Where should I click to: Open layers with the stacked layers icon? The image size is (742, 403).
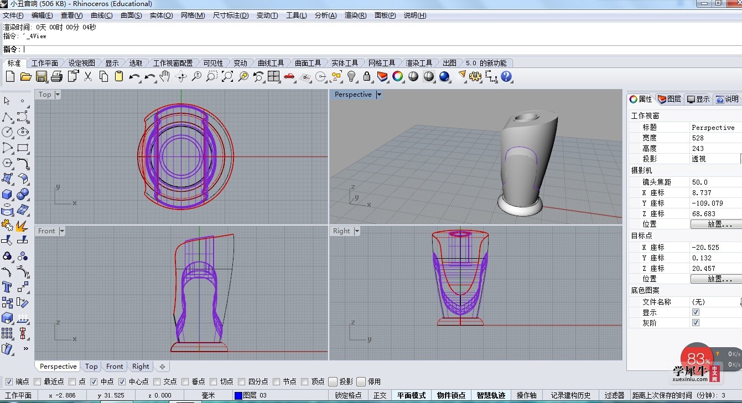pos(382,77)
